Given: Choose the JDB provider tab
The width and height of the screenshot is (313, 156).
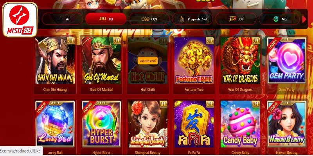Looking at the screenshot, I should click(x=236, y=19).
